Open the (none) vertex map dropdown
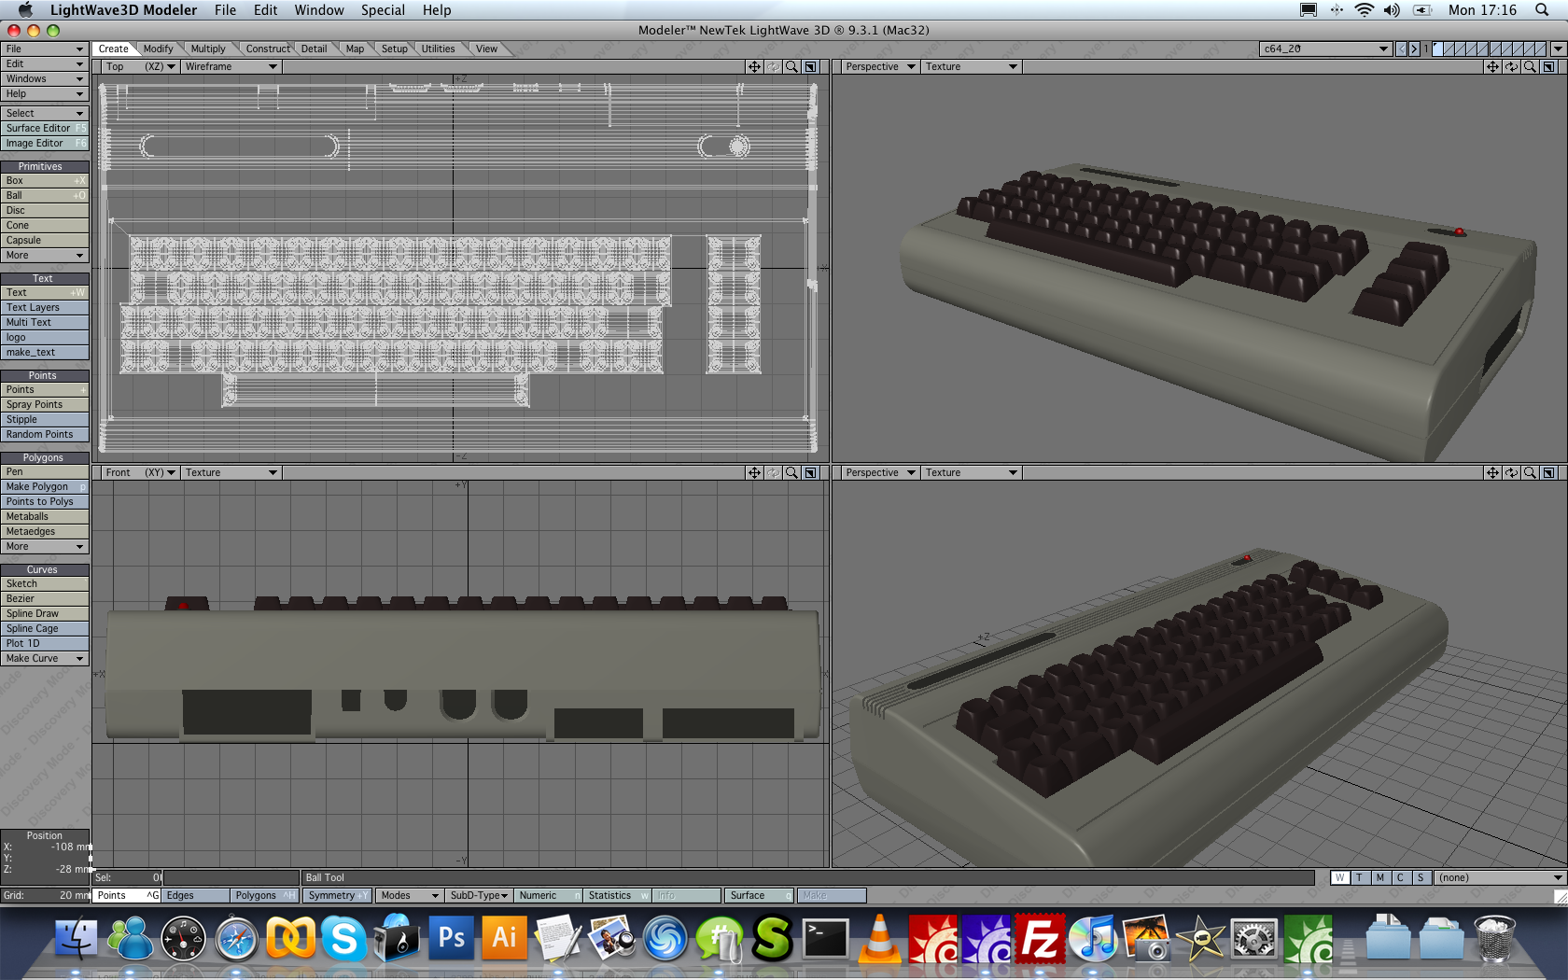The width and height of the screenshot is (1568, 980). coord(1500,877)
